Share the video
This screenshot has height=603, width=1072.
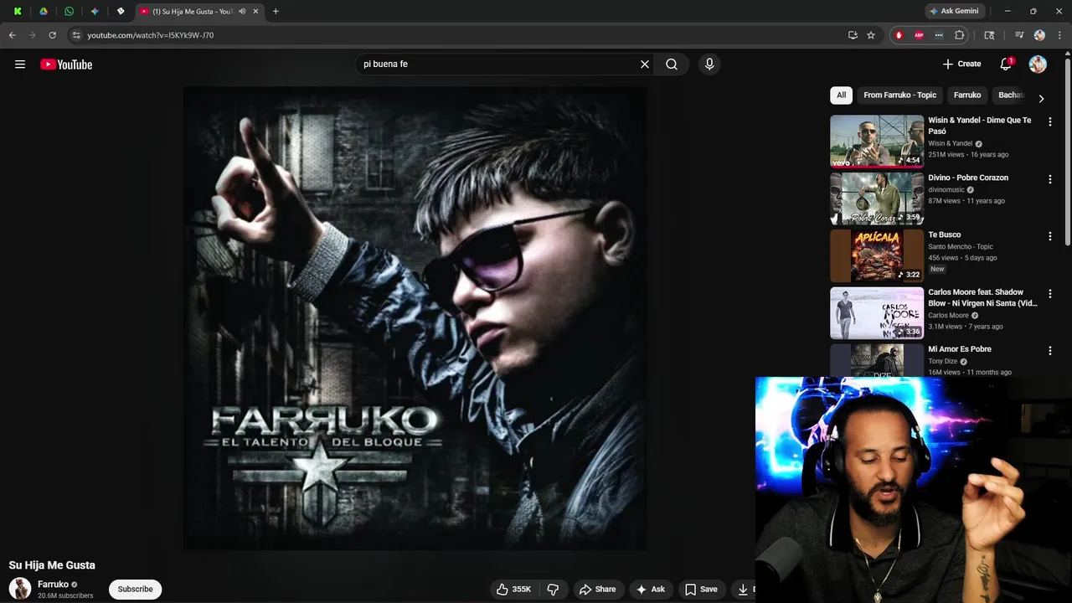597,590
